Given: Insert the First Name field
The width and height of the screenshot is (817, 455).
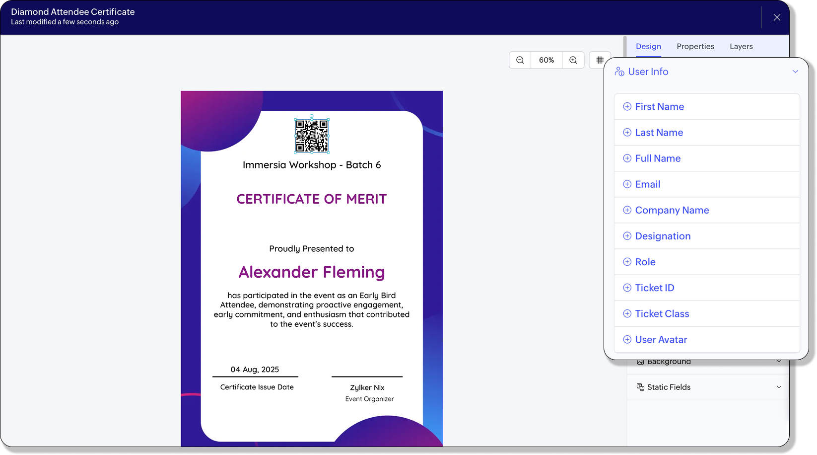Looking at the screenshot, I should [x=707, y=107].
